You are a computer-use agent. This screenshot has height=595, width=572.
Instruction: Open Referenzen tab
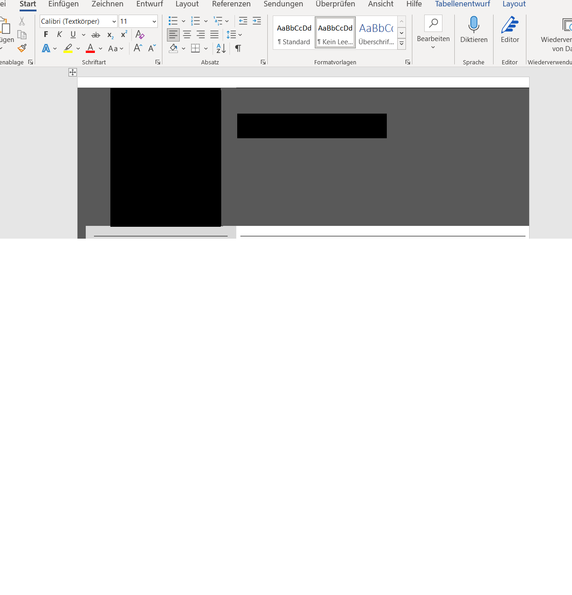pos(231,4)
